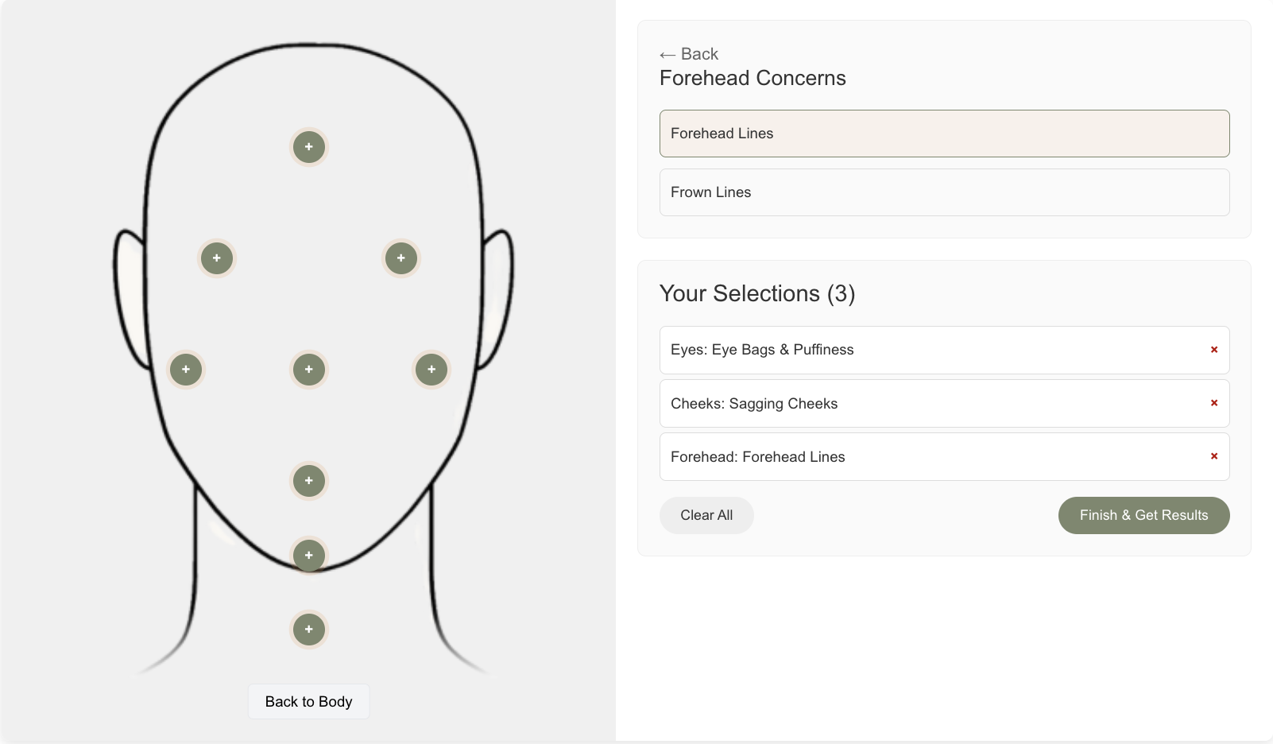
Task: Remove Eyes: Eye Bags & Puffiness selection
Action: tap(1214, 349)
